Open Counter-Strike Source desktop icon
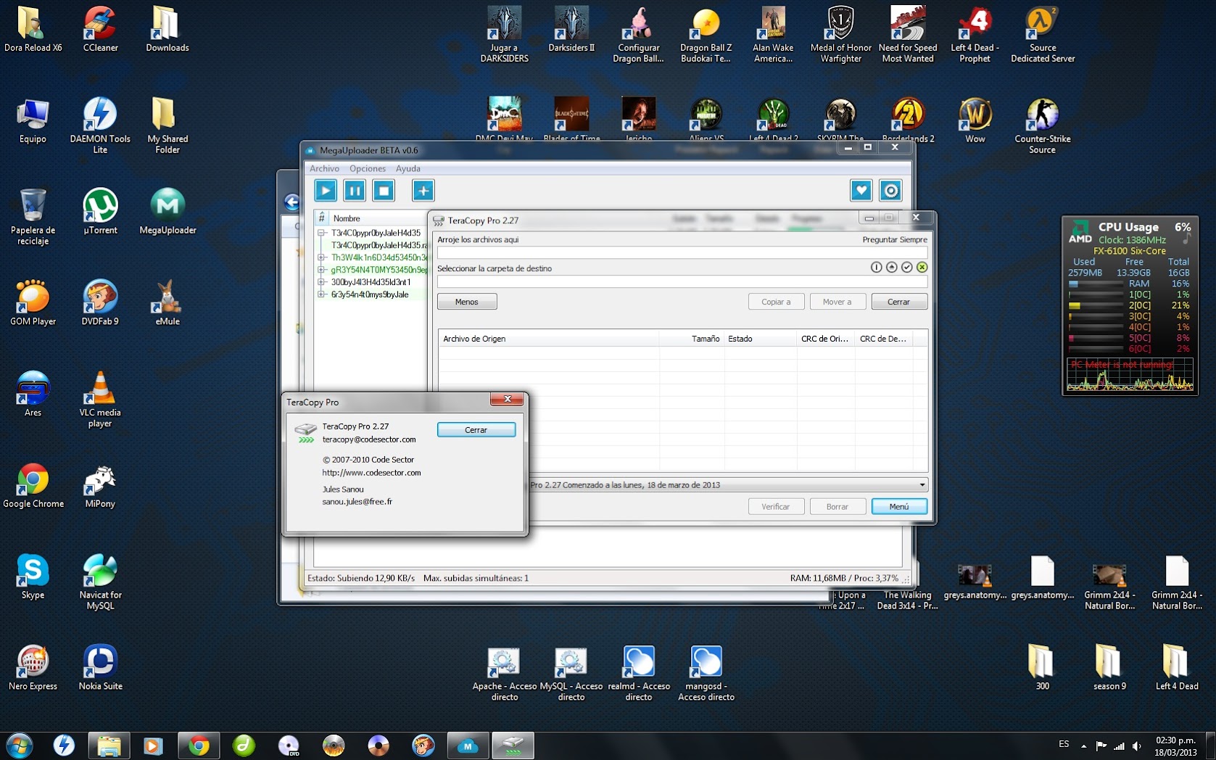The image size is (1216, 760). (1042, 125)
